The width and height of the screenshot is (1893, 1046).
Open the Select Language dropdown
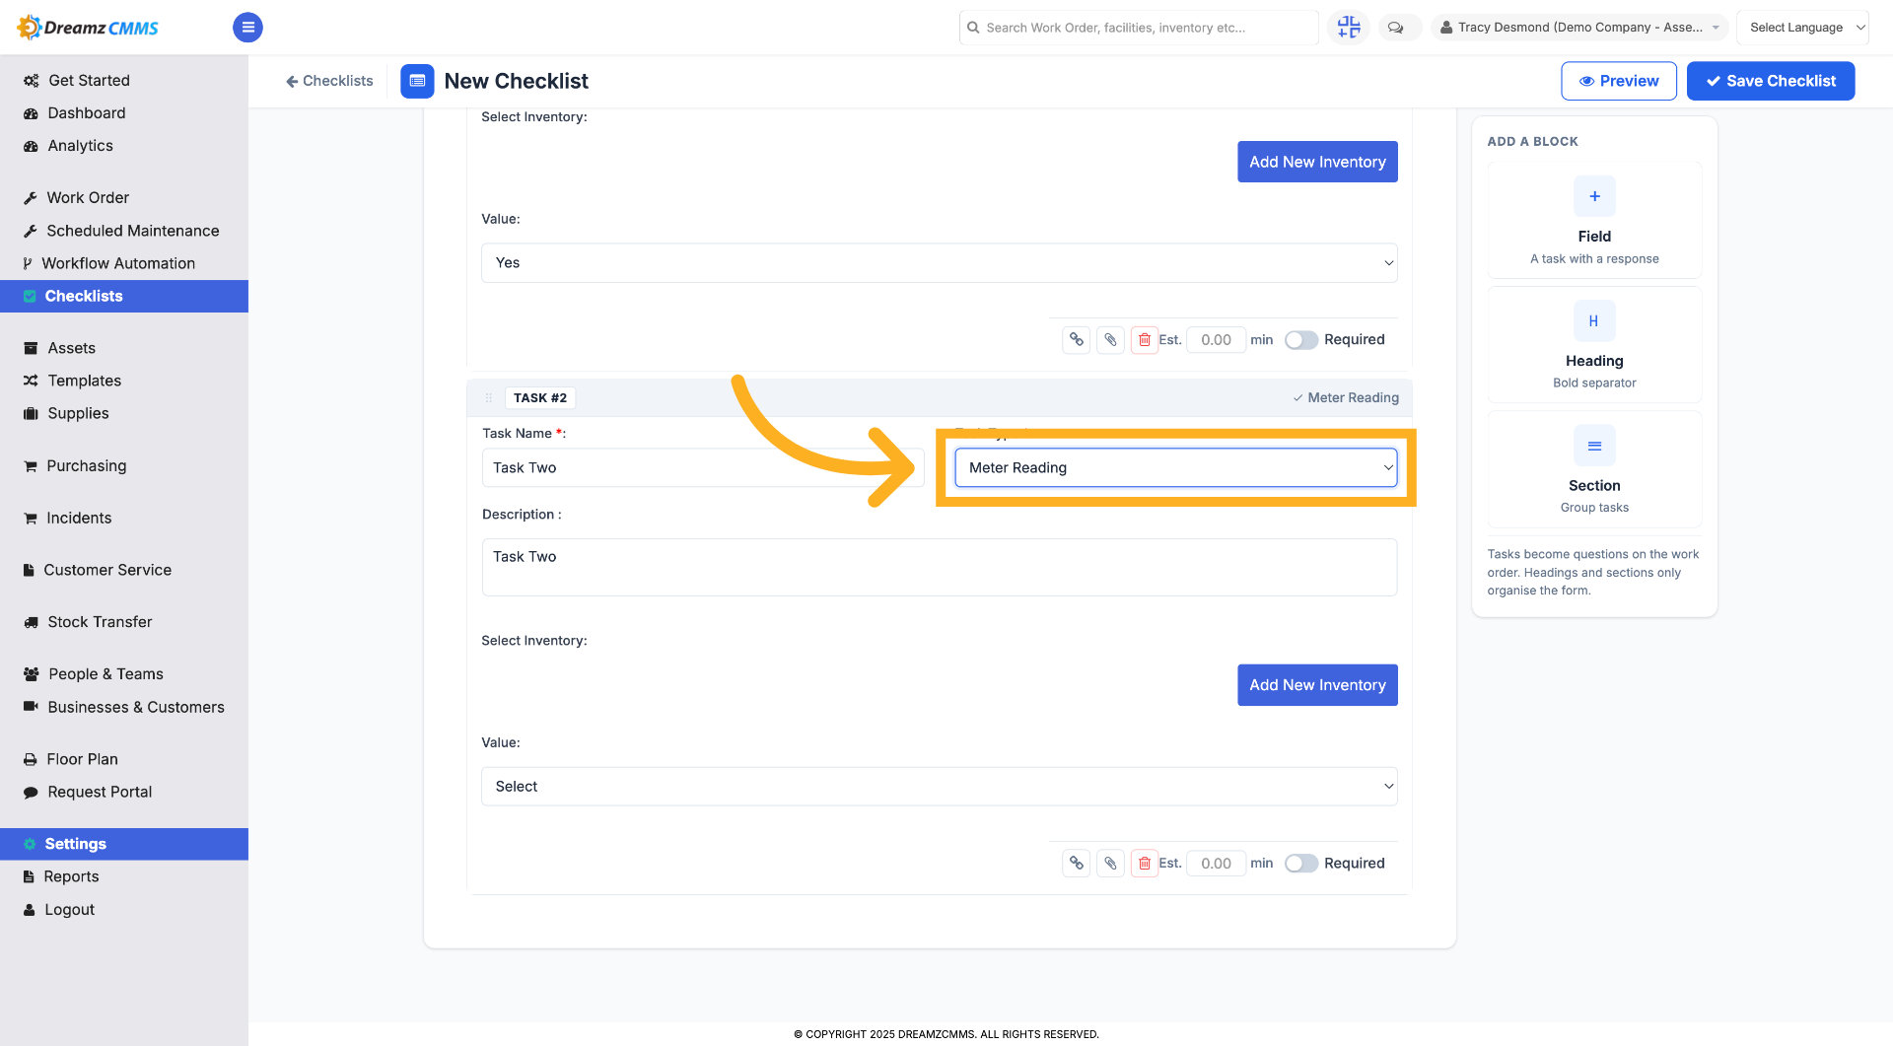[1802, 28]
